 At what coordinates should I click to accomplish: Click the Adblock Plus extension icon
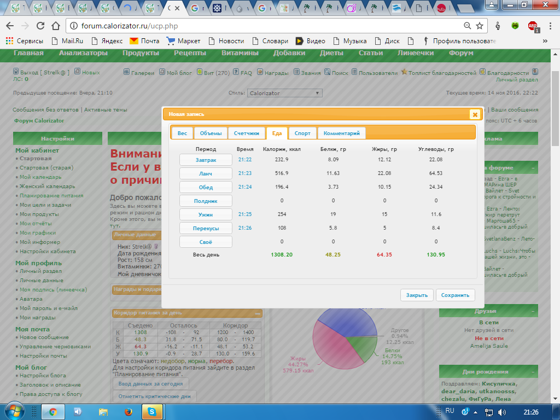pos(533,26)
